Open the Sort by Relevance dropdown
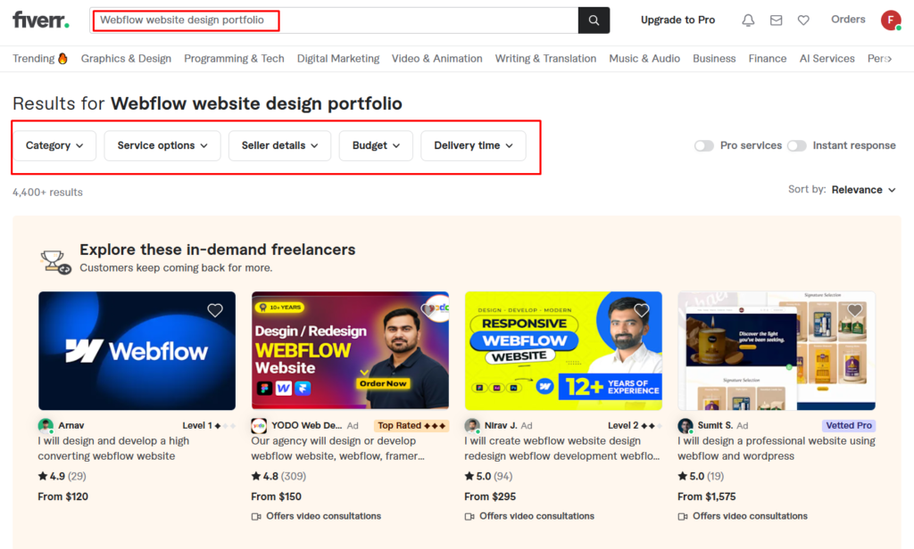The height and width of the screenshot is (549, 914). coord(863,190)
